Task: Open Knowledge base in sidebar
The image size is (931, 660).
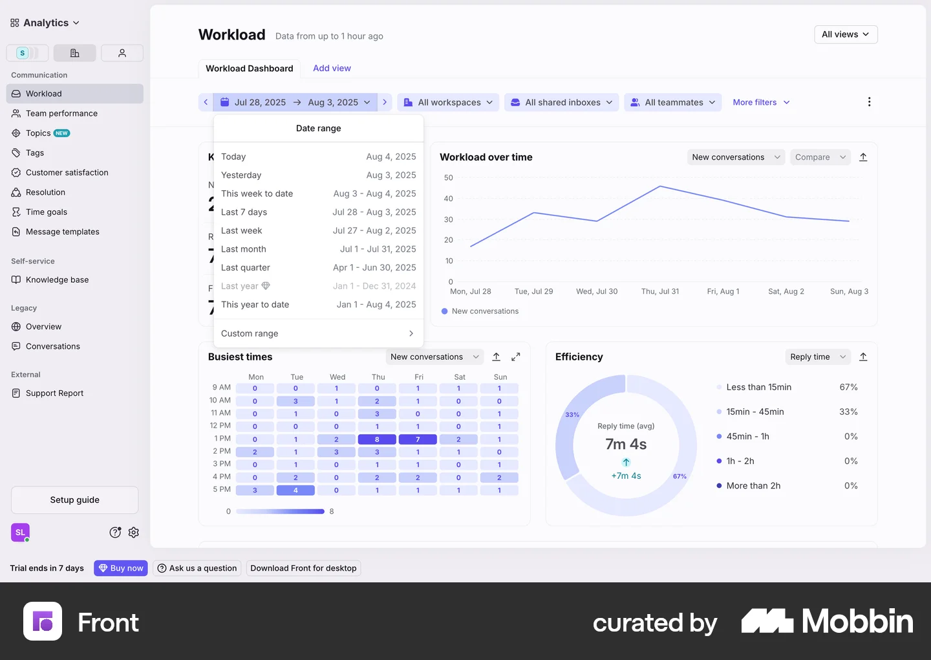Action: click(75, 280)
